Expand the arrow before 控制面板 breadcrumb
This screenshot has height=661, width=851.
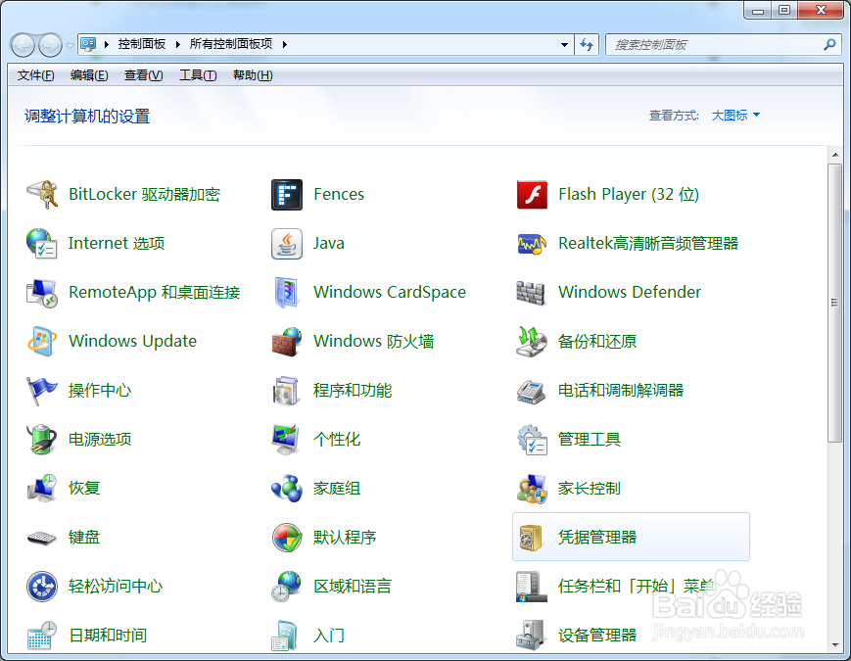(x=107, y=44)
